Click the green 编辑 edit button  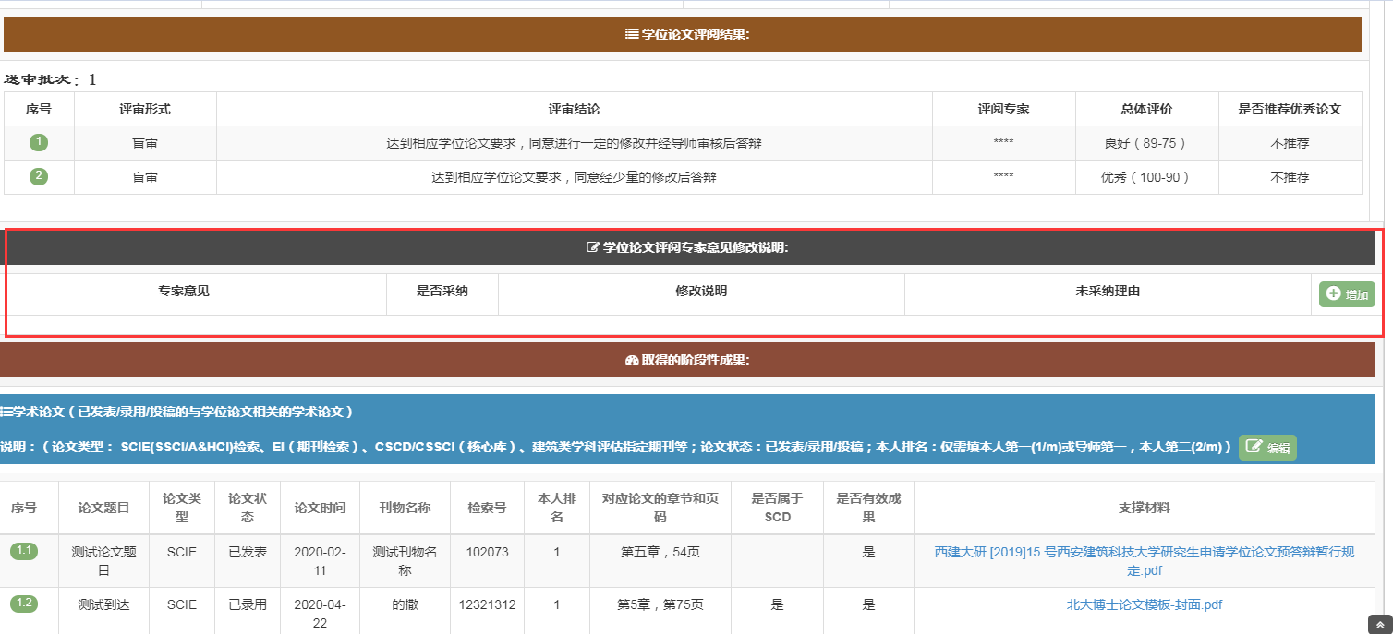point(1267,448)
